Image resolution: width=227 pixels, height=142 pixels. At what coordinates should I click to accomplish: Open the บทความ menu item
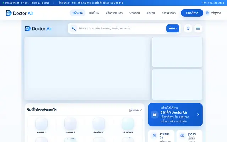(135, 13)
